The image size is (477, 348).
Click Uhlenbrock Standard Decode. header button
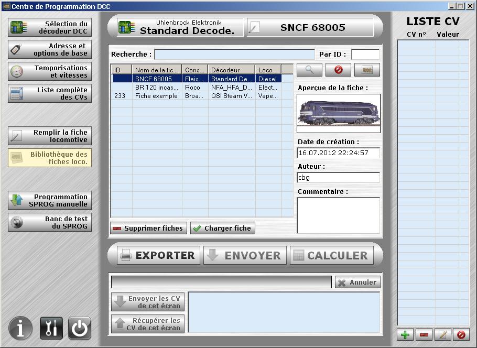tap(180, 27)
